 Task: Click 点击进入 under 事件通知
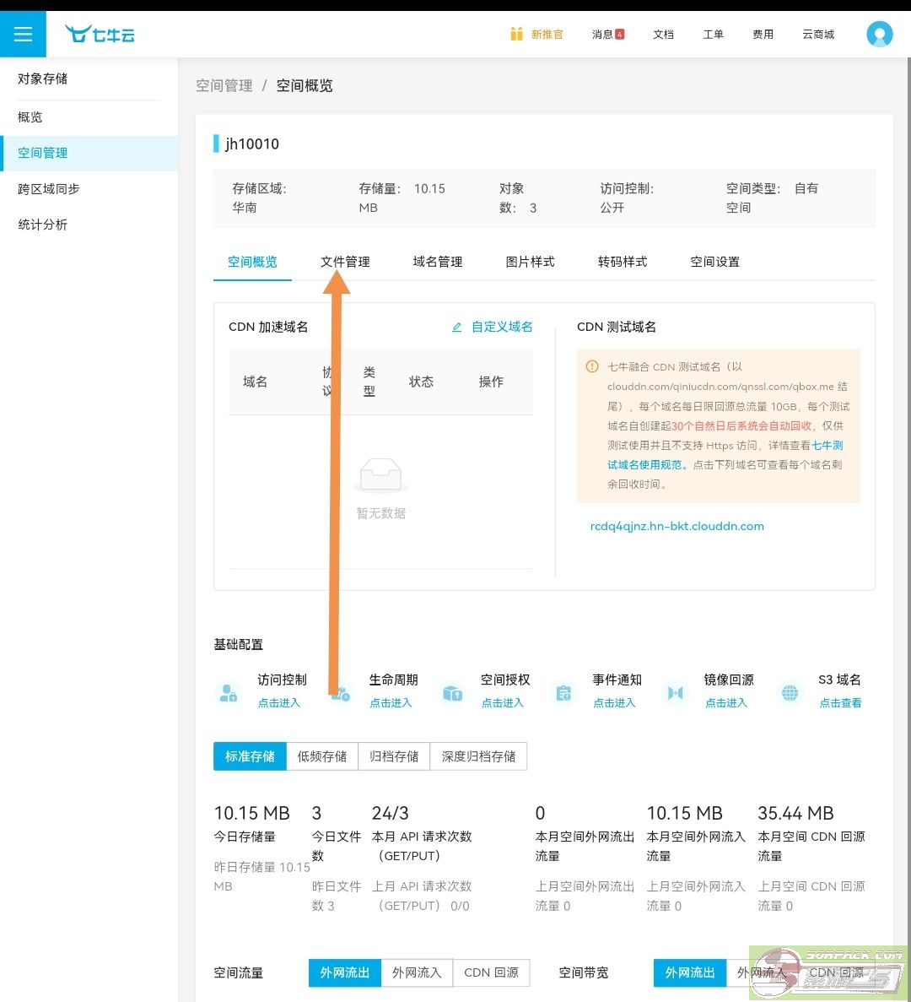[614, 703]
